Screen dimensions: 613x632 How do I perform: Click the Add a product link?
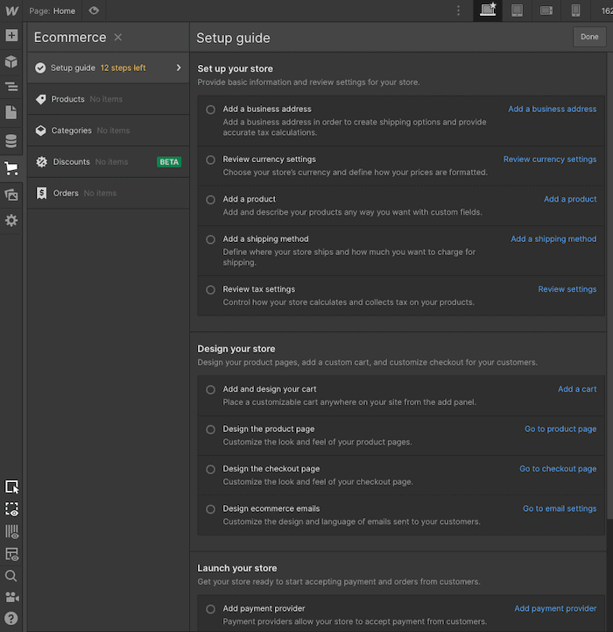(570, 199)
